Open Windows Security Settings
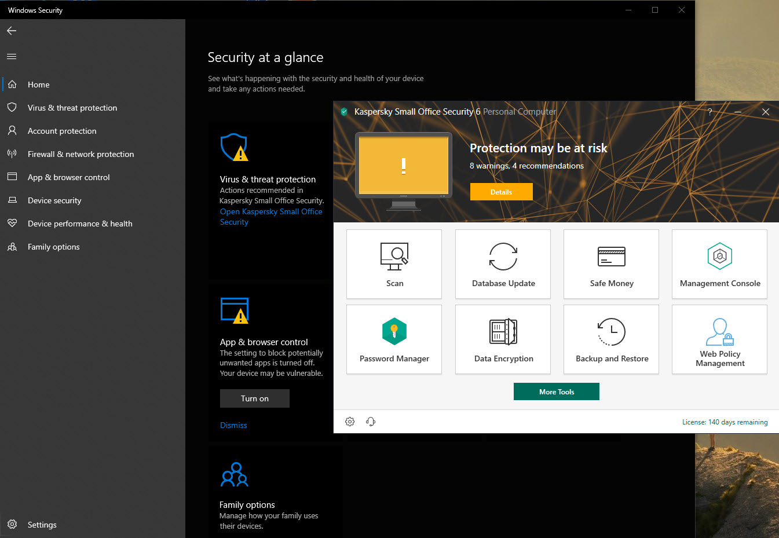 pyautogui.click(x=93, y=525)
